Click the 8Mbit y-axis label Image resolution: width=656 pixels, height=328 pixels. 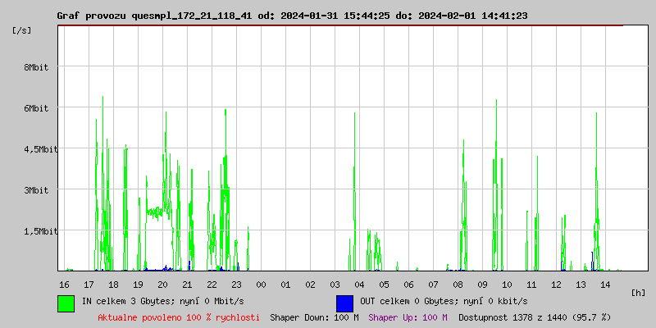36,67
